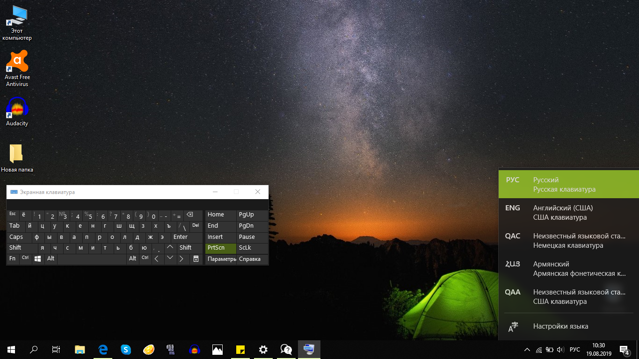Toggle the Shift key beside the я key
639x359 pixels.
[x=22, y=248]
